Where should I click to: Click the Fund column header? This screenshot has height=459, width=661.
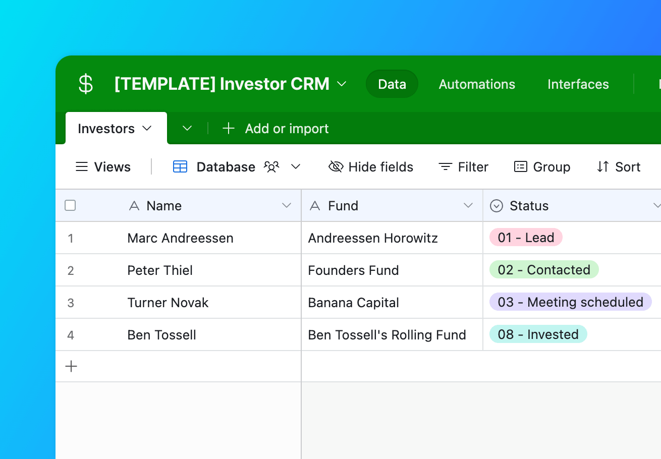click(x=392, y=206)
